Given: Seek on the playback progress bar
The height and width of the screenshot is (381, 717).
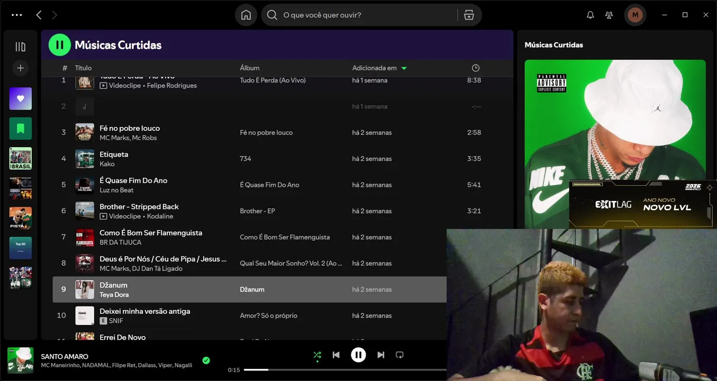Looking at the screenshot, I should click(x=345, y=370).
